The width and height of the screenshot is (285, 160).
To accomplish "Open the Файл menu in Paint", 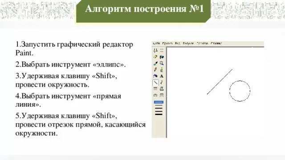I will click(x=156, y=44).
